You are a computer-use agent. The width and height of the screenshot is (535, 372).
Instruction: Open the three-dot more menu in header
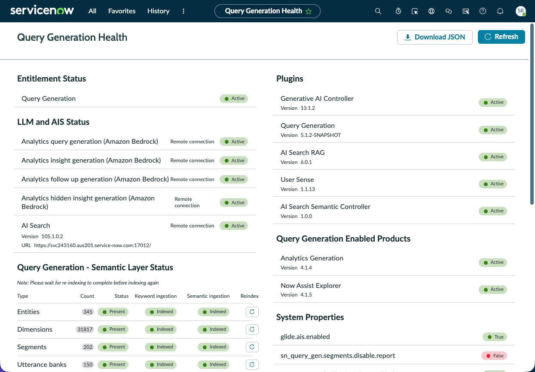click(183, 11)
